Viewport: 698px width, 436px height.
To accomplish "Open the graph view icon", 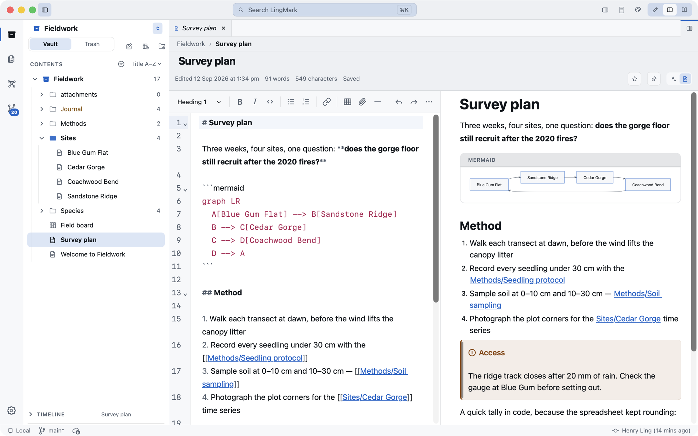I will click(12, 84).
